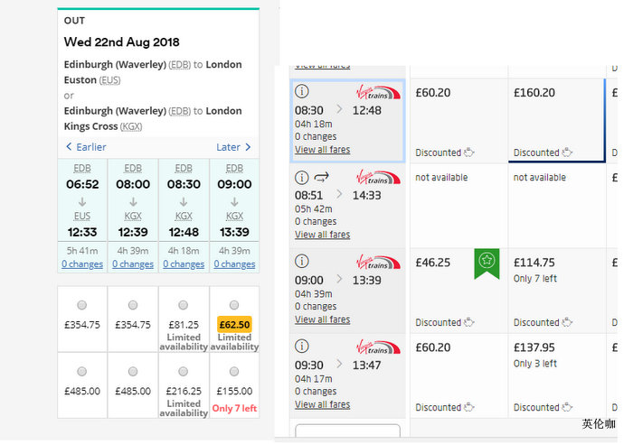Click discount railcard icon next to £114.75 fare

click(x=567, y=322)
